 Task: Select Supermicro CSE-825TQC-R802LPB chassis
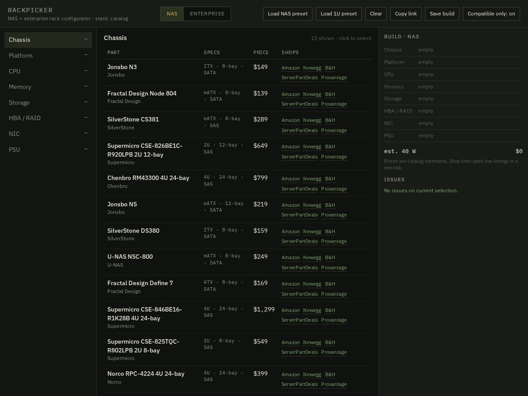click(x=238, y=350)
